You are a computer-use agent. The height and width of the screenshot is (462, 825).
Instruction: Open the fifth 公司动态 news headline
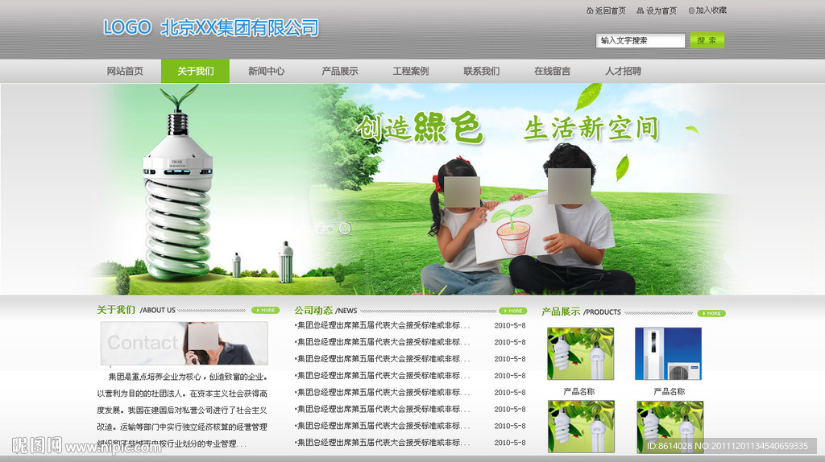pyautogui.click(x=383, y=393)
